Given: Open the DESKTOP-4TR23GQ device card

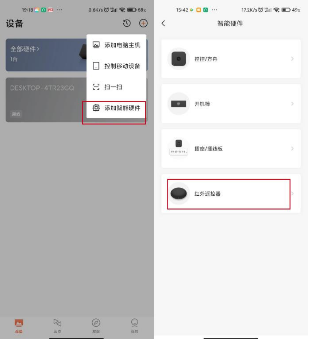Looking at the screenshot, I should coord(46,100).
